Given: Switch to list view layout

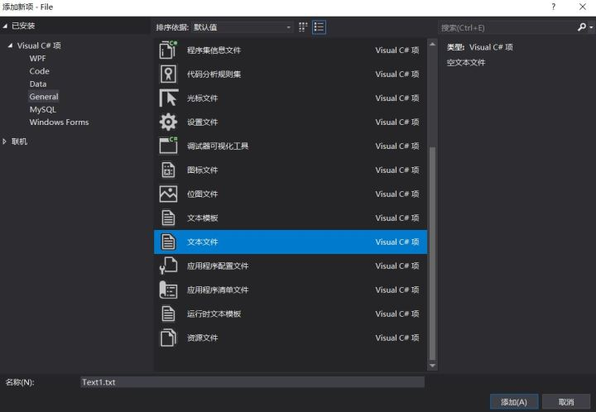Looking at the screenshot, I should [319, 27].
